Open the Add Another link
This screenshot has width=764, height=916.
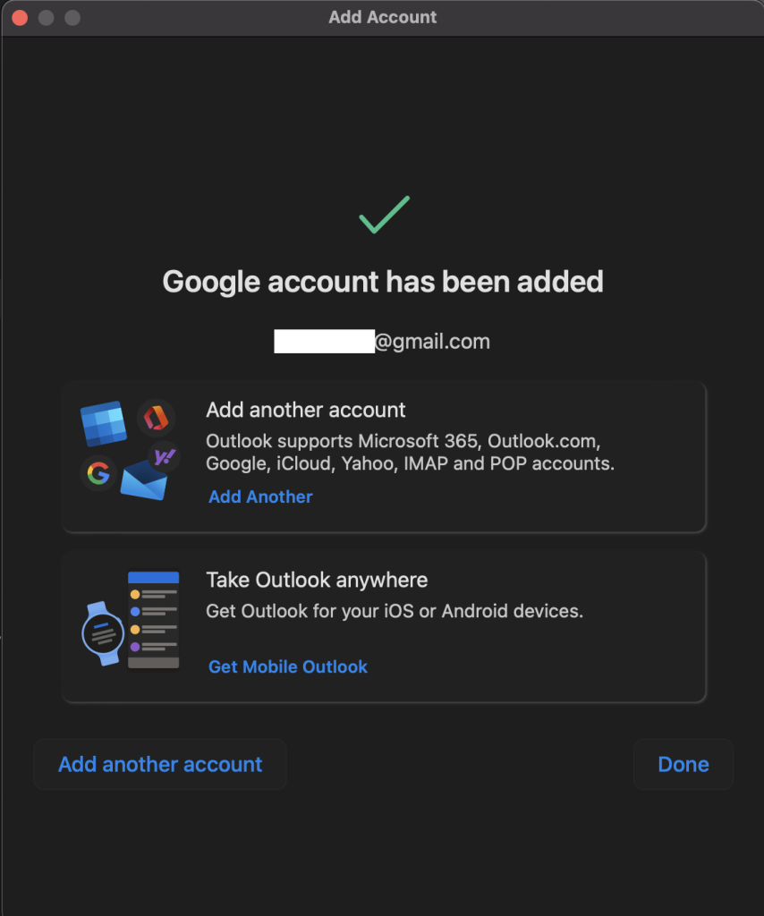tap(260, 496)
